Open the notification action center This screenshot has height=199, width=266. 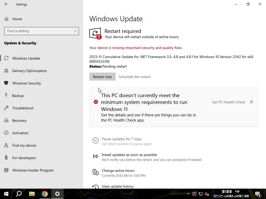258,194
